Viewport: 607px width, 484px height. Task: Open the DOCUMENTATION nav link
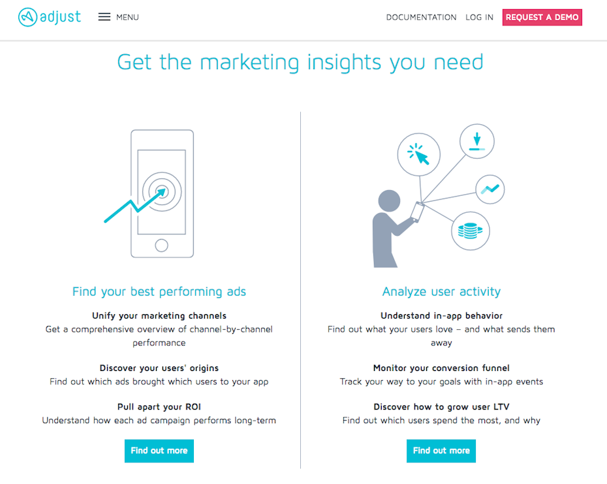421,18
